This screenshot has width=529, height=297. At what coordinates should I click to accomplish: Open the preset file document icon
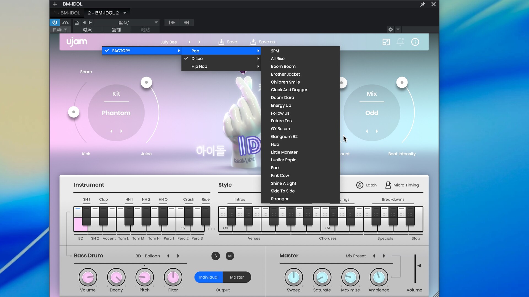[77, 23]
